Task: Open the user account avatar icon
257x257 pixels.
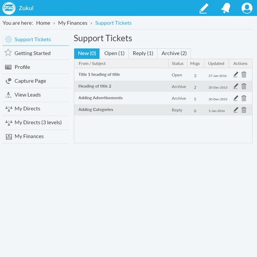Action: point(247,8)
